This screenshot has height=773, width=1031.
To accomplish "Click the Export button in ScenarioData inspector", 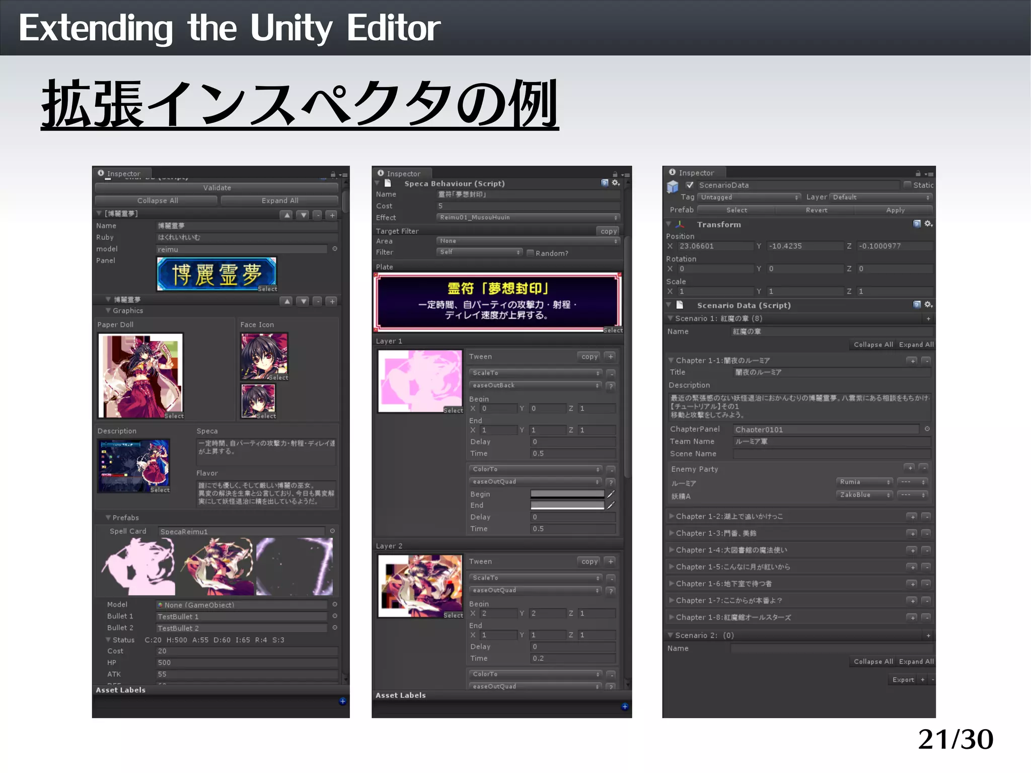I will click(903, 679).
